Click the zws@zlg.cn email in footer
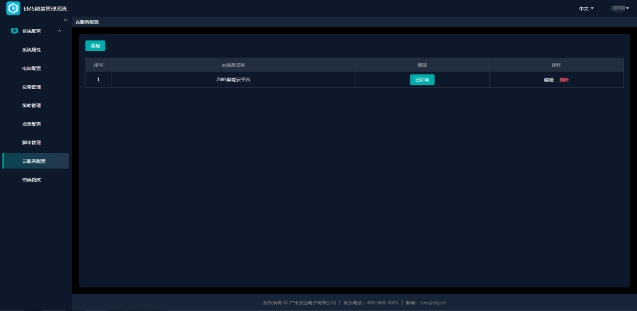Screen dimensions: 637x311 click(x=433, y=303)
